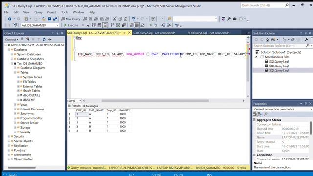Click the Copy icon in toolbar

(x=120, y=19)
